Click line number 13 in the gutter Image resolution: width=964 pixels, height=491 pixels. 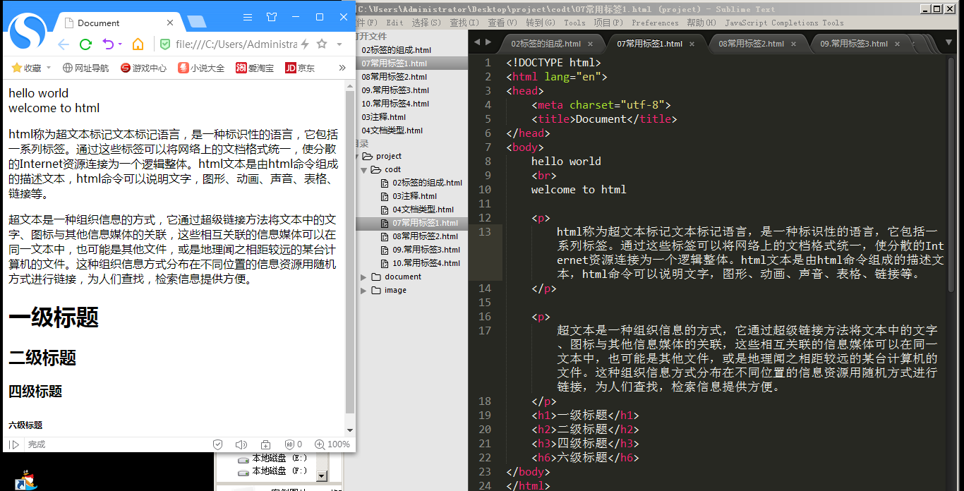pos(484,231)
